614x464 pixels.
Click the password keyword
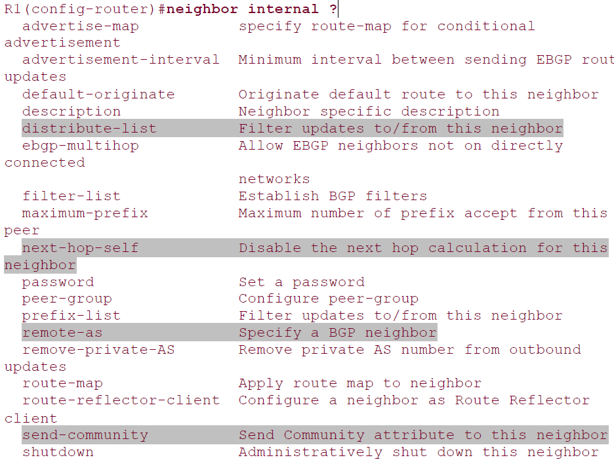[58, 282]
